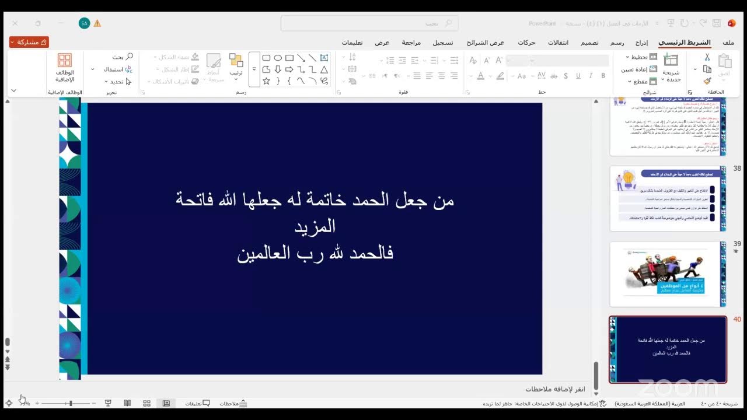The width and height of the screenshot is (747, 420).
Task: Start slide show from status bar
Action: [x=108, y=403]
